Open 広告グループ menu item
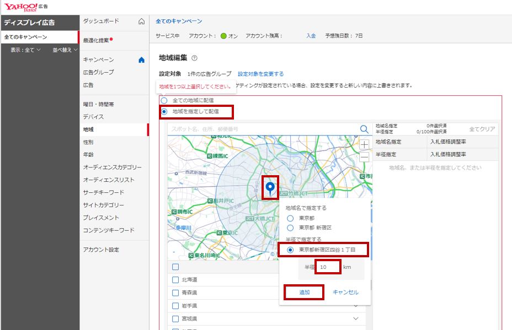 click(x=98, y=72)
